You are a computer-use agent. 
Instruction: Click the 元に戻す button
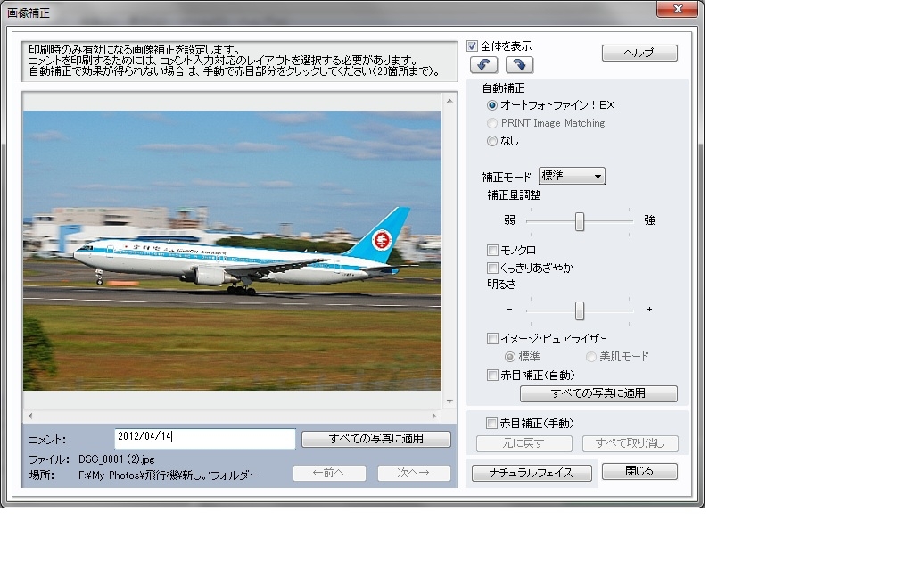click(524, 443)
